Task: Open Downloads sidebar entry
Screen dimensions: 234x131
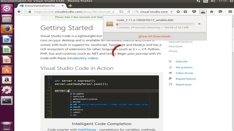Action: (175, 47)
